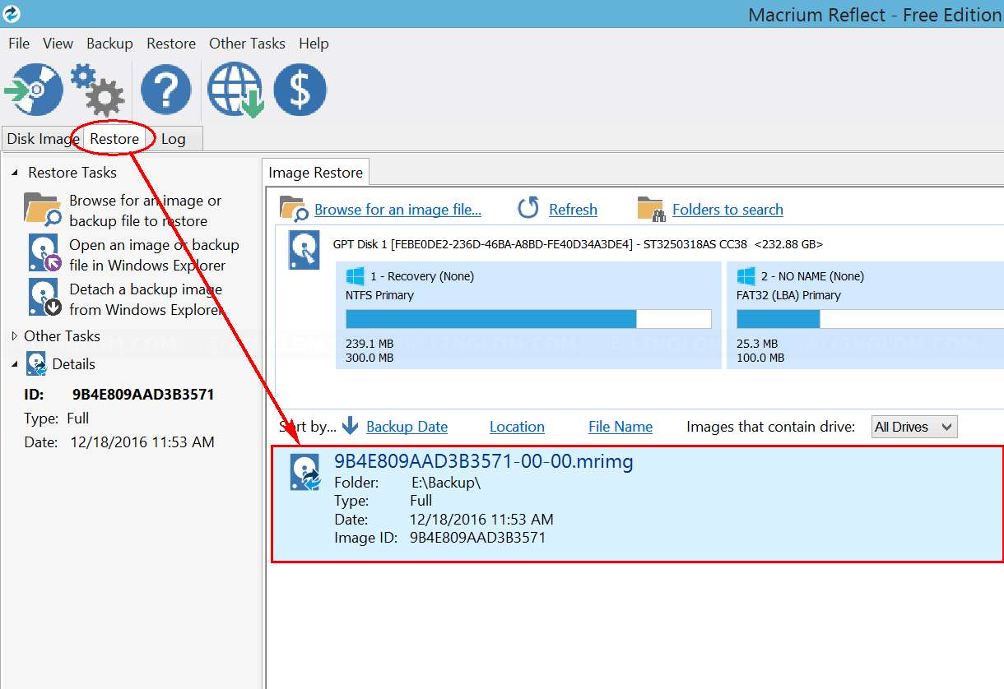Screen dimensions: 1004x689
Task: Open the Help menu
Action: 314,44
